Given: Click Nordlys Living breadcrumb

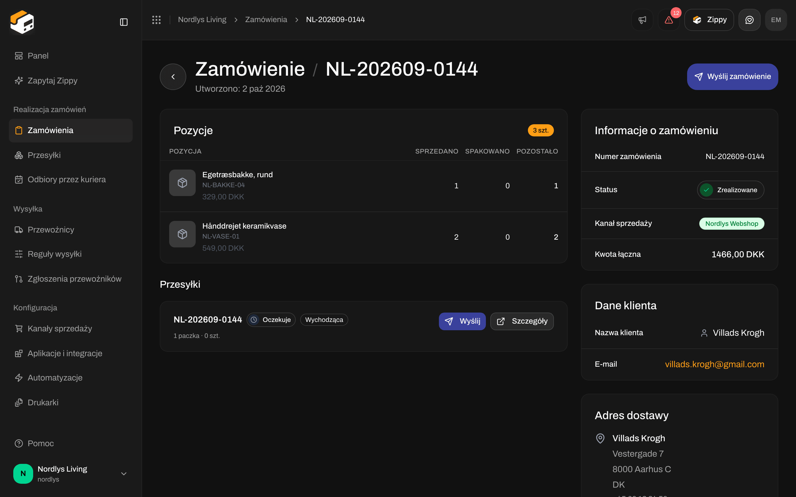Looking at the screenshot, I should pos(202,20).
